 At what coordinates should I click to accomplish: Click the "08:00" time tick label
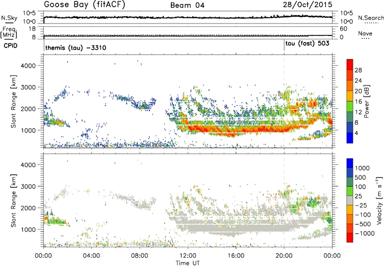pos(140,256)
